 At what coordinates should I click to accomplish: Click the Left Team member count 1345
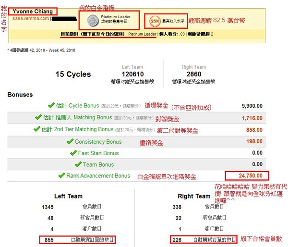(48, 207)
